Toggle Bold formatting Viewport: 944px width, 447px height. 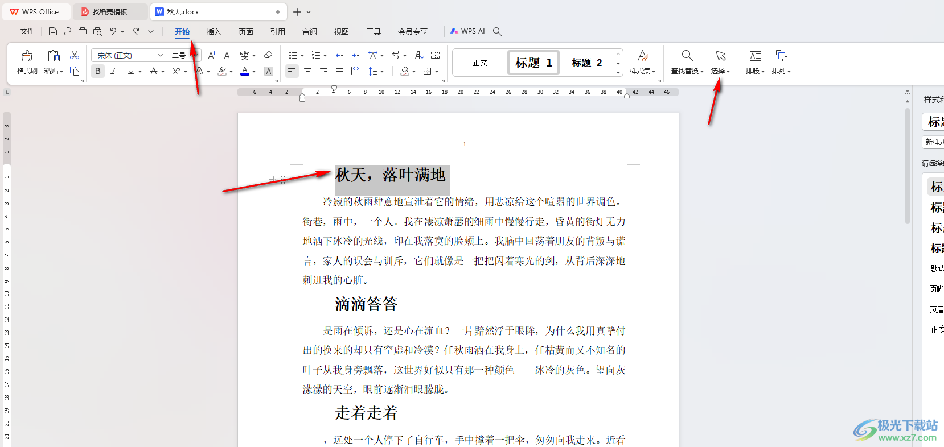[98, 71]
